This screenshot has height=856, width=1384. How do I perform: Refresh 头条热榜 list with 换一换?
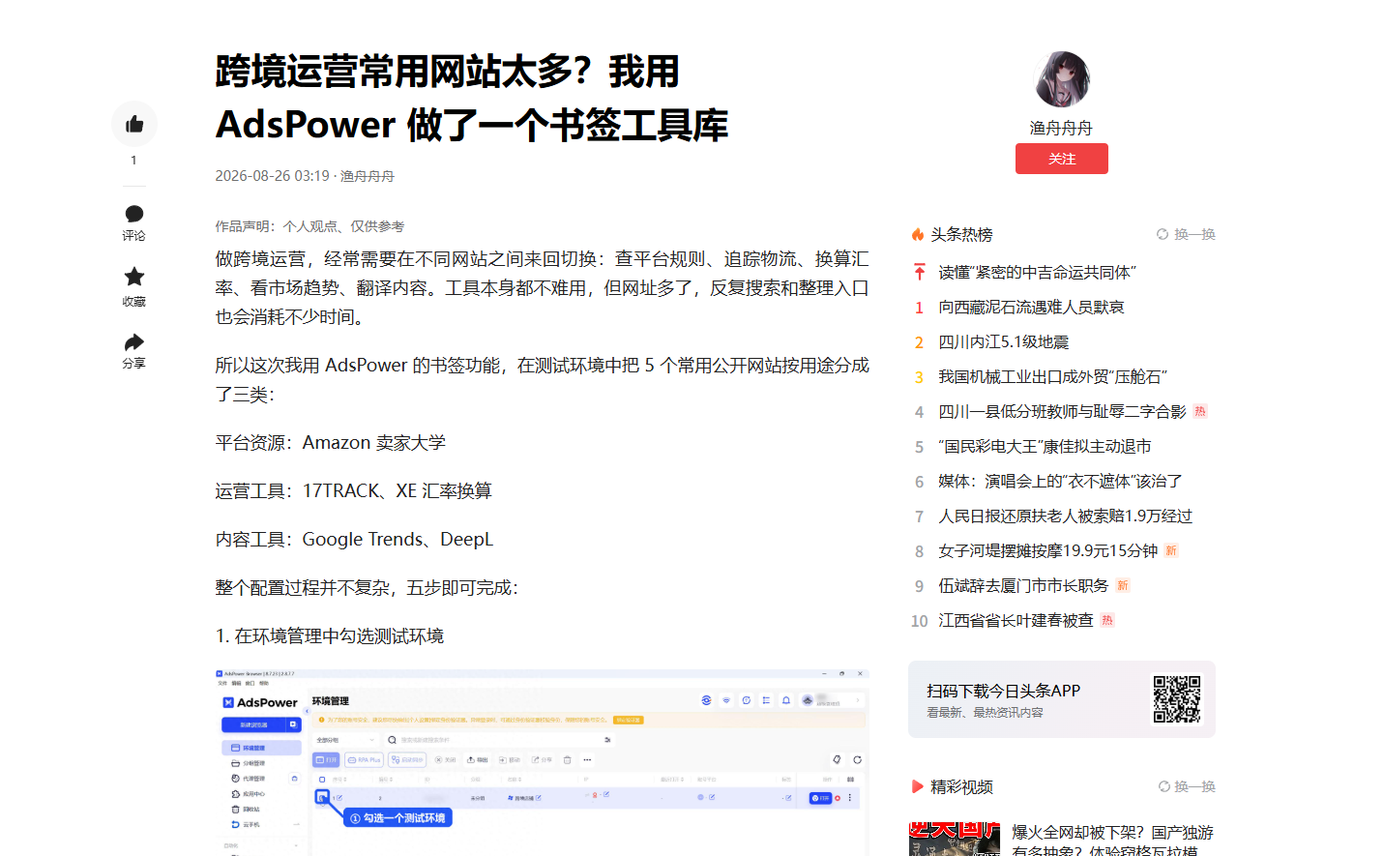(1186, 234)
